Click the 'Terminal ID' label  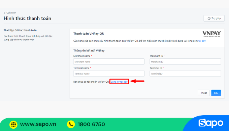tap(156, 68)
